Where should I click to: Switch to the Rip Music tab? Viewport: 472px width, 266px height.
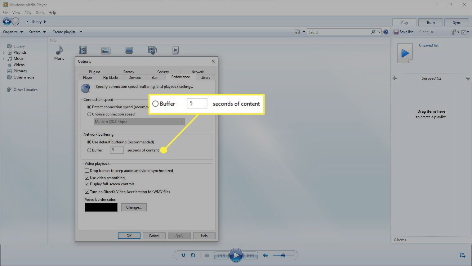110,78
